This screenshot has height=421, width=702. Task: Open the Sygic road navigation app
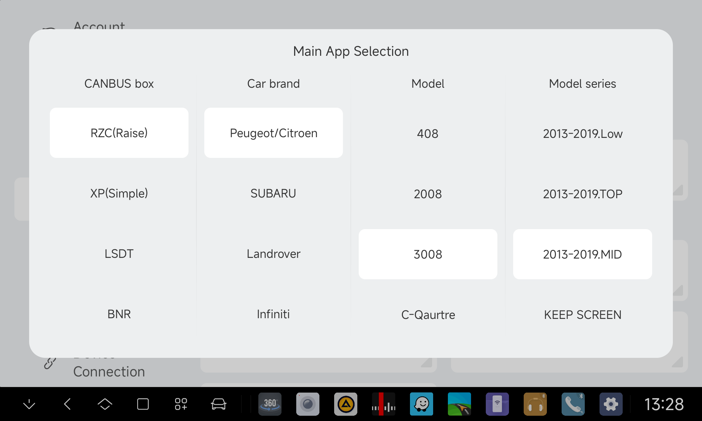pos(459,404)
